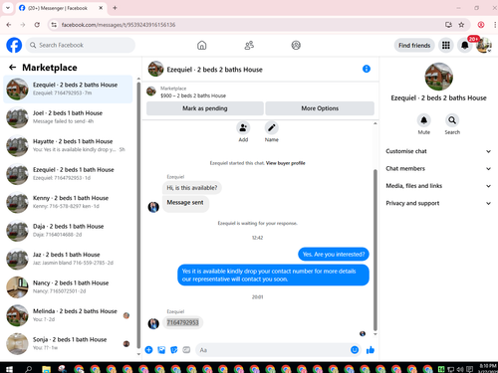Close the Messenger browser tab

coord(101,8)
